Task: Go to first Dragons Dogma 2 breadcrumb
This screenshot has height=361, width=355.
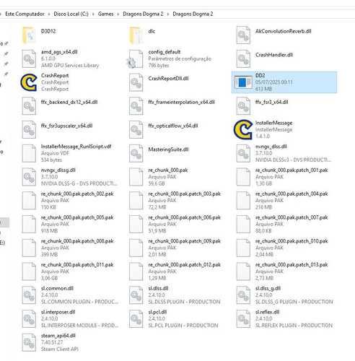Action: (143, 14)
